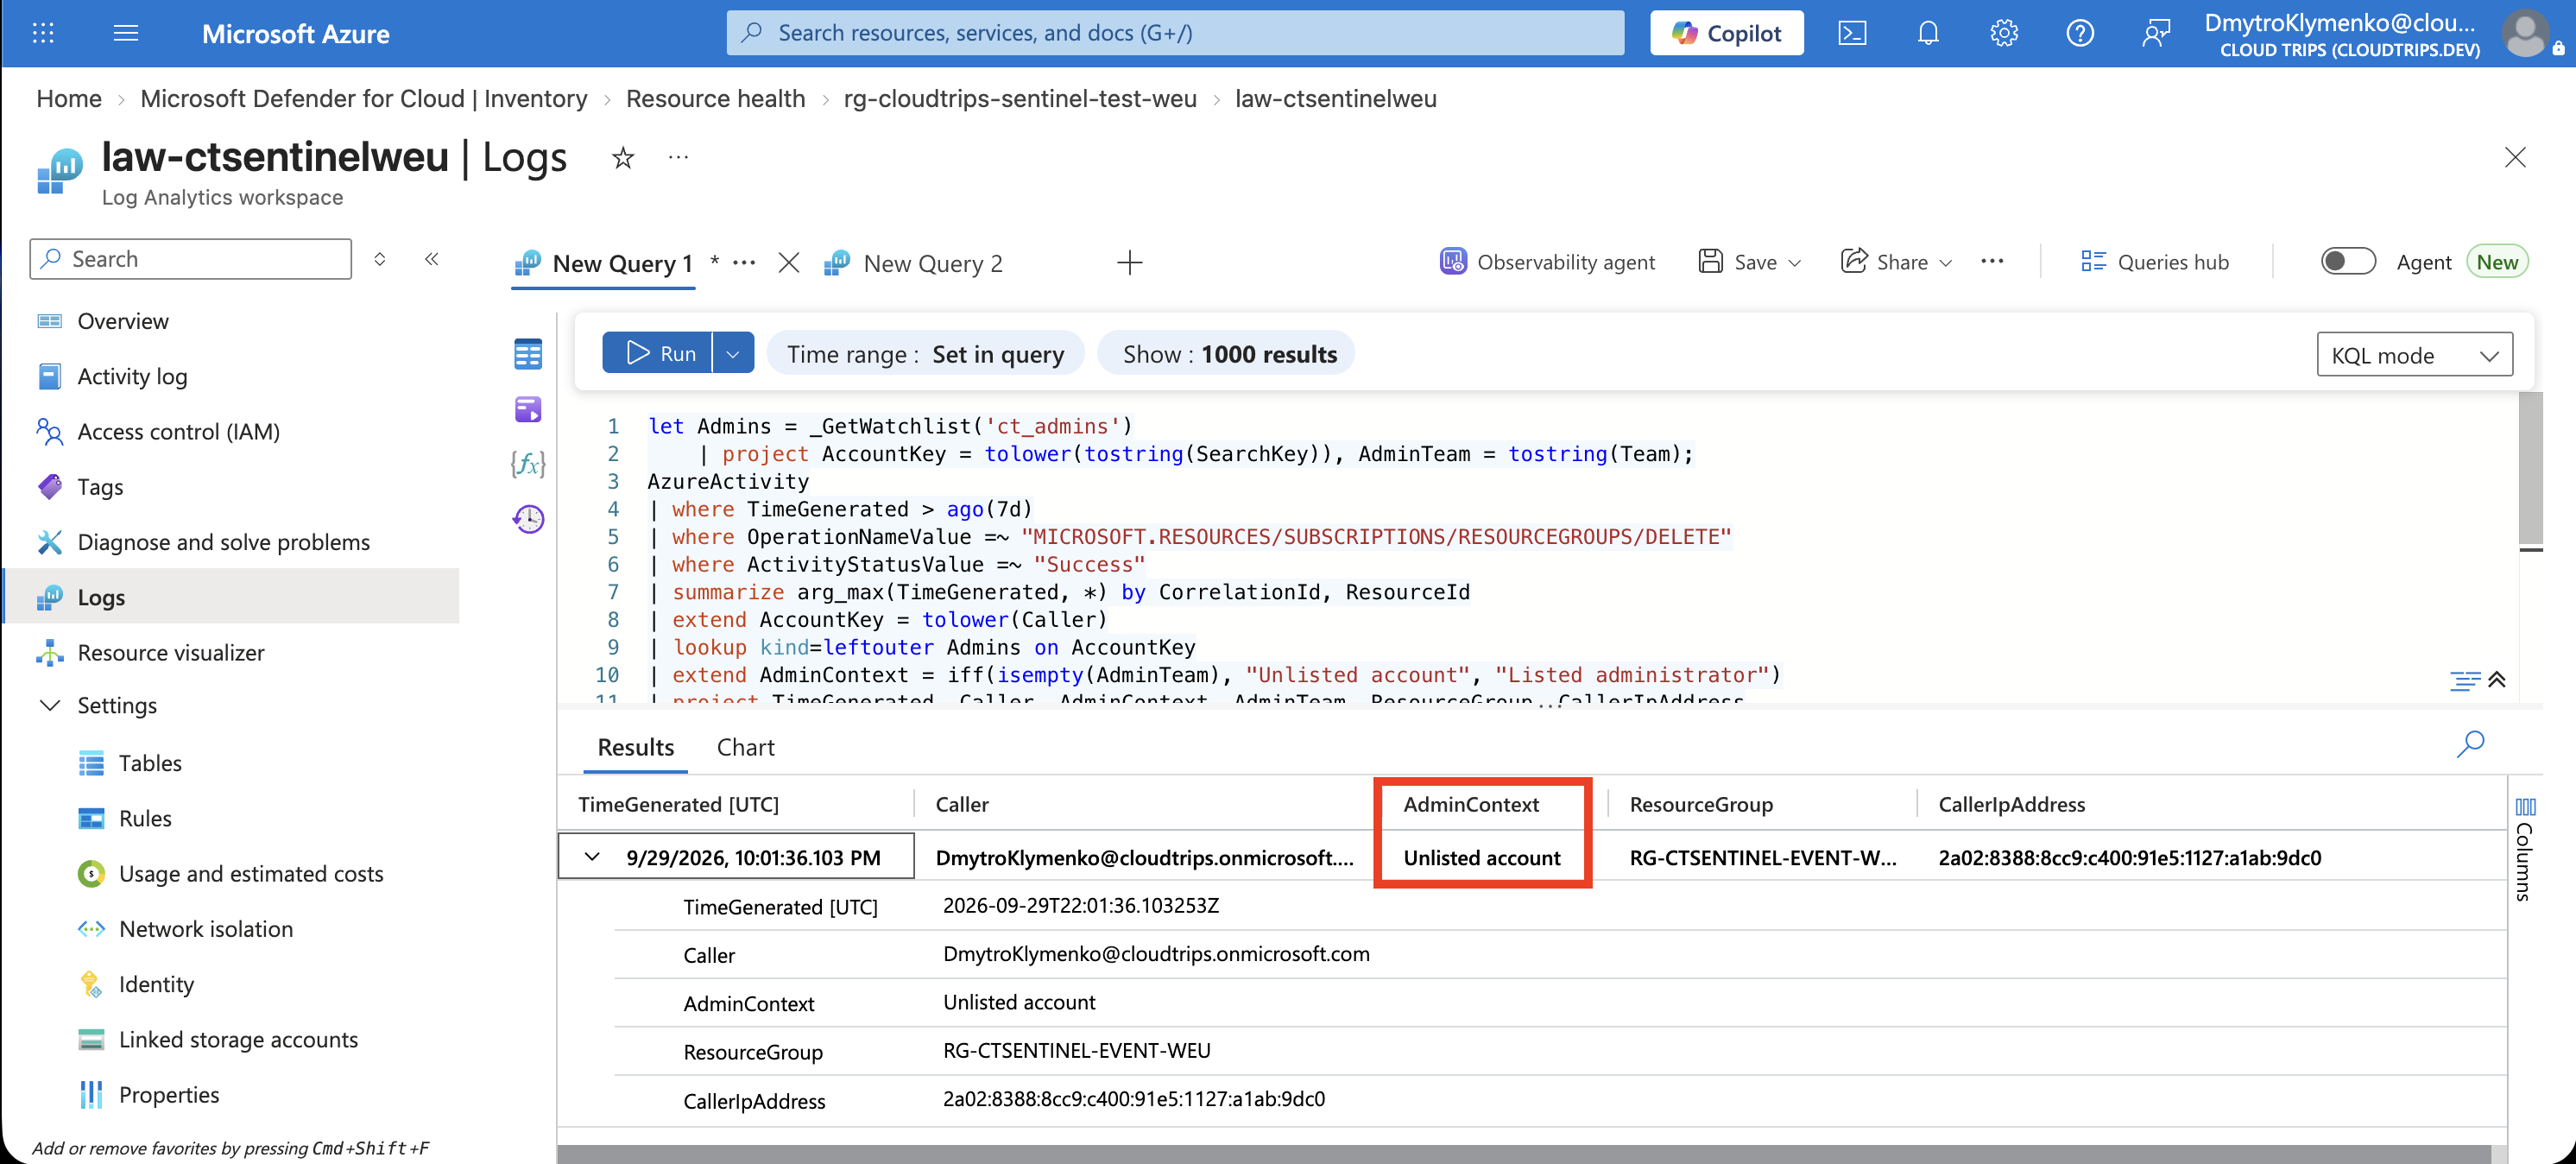Toggle the Agent switch

(x=2347, y=262)
